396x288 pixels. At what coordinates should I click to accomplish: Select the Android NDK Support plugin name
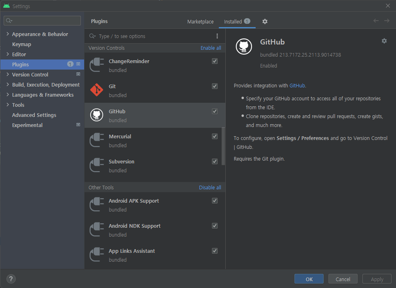(x=135, y=226)
